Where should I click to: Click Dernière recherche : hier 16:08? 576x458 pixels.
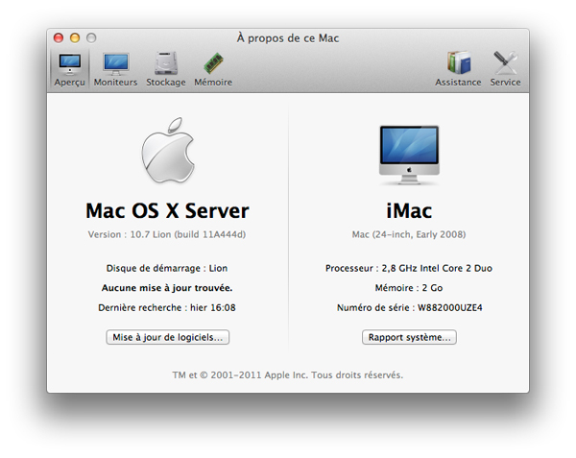[167, 308]
